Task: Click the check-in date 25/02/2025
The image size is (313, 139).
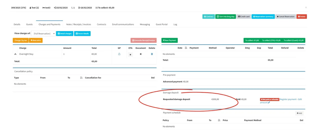Action: 61,8
